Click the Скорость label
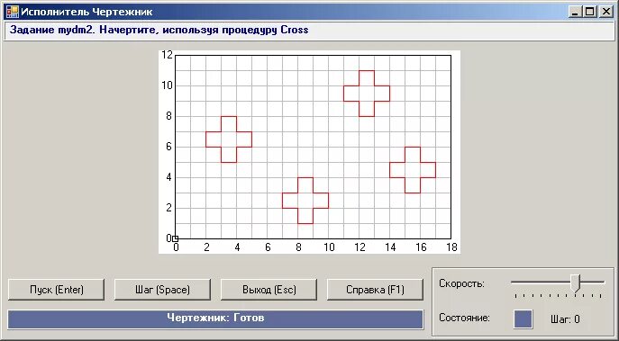 tap(461, 283)
